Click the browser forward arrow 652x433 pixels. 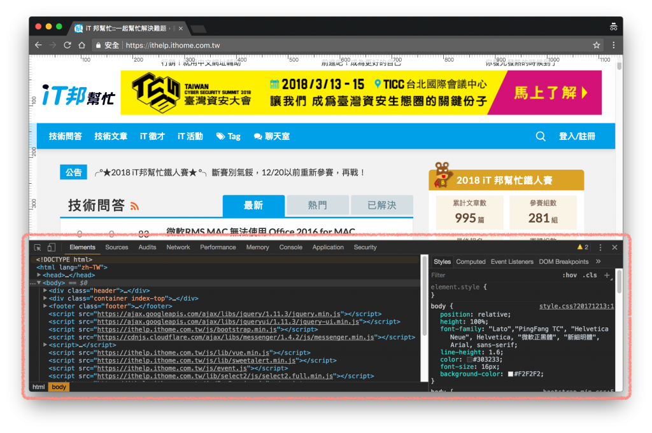pos(53,45)
